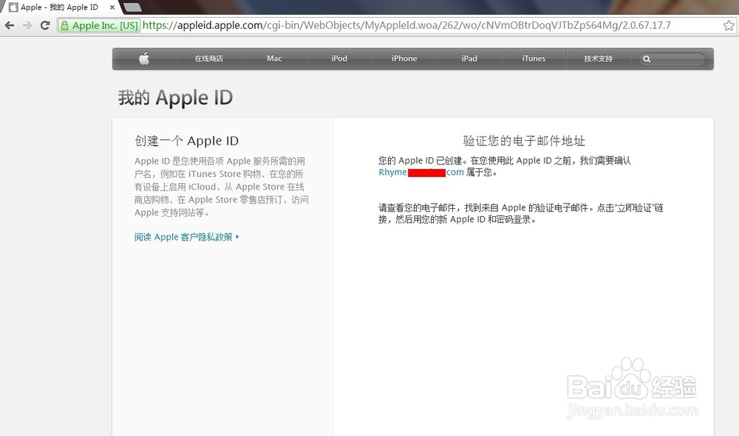Click the 我的 Apple ID page heading

[x=175, y=97]
